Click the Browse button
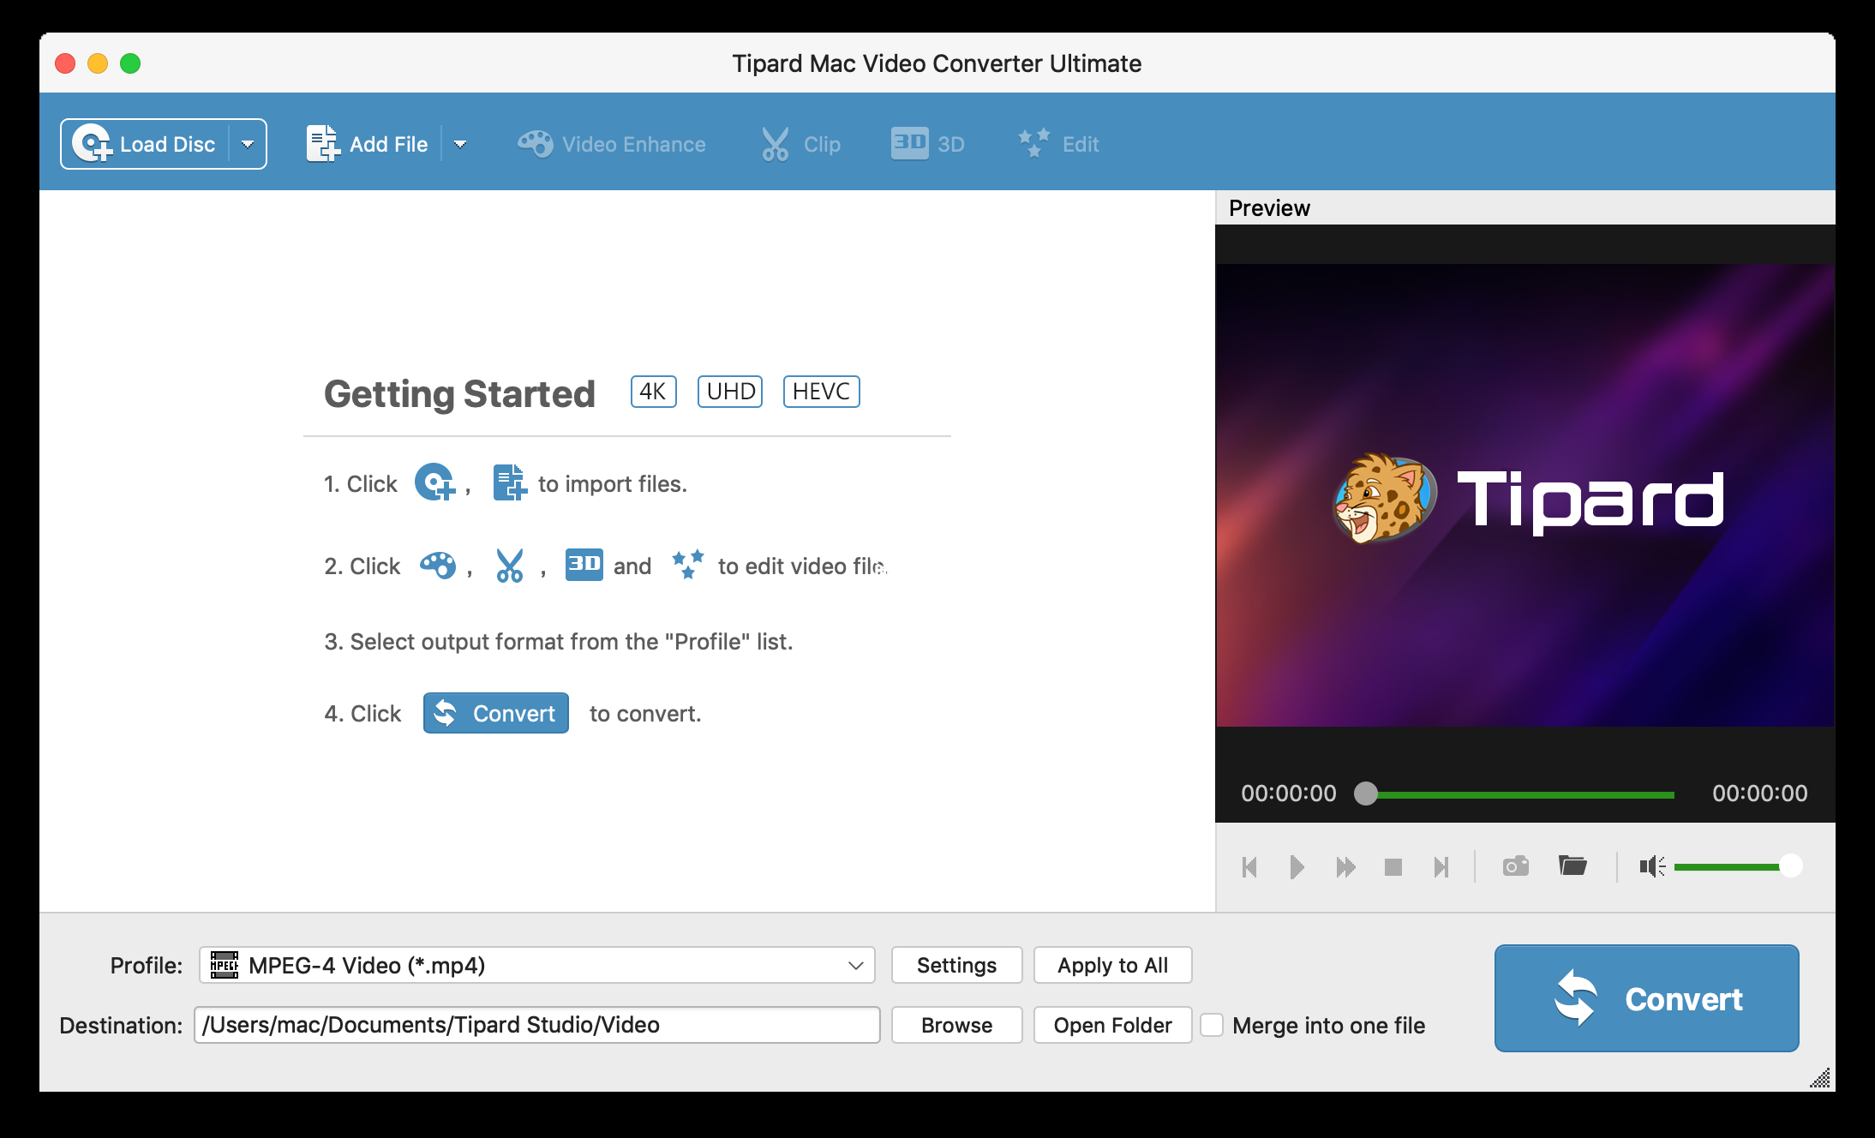The width and height of the screenshot is (1875, 1138). [x=957, y=1025]
